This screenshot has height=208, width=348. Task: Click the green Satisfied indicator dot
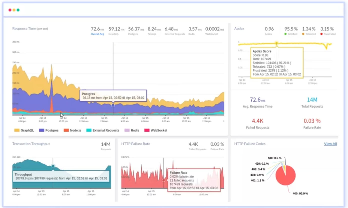tap(285, 34)
